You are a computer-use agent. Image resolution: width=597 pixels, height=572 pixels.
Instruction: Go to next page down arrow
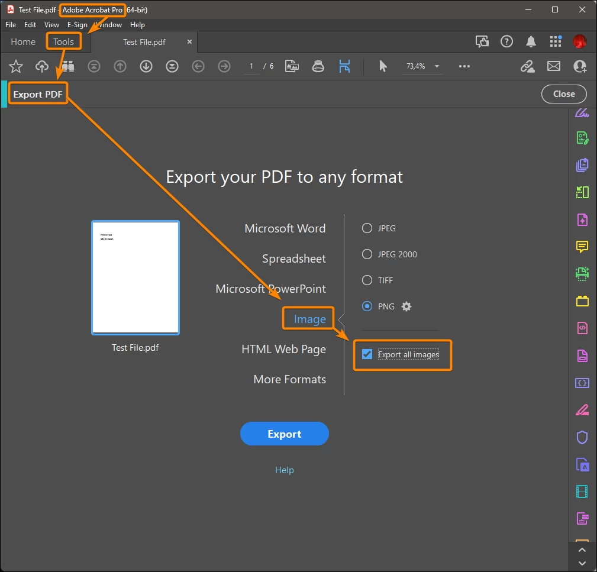pyautogui.click(x=146, y=66)
